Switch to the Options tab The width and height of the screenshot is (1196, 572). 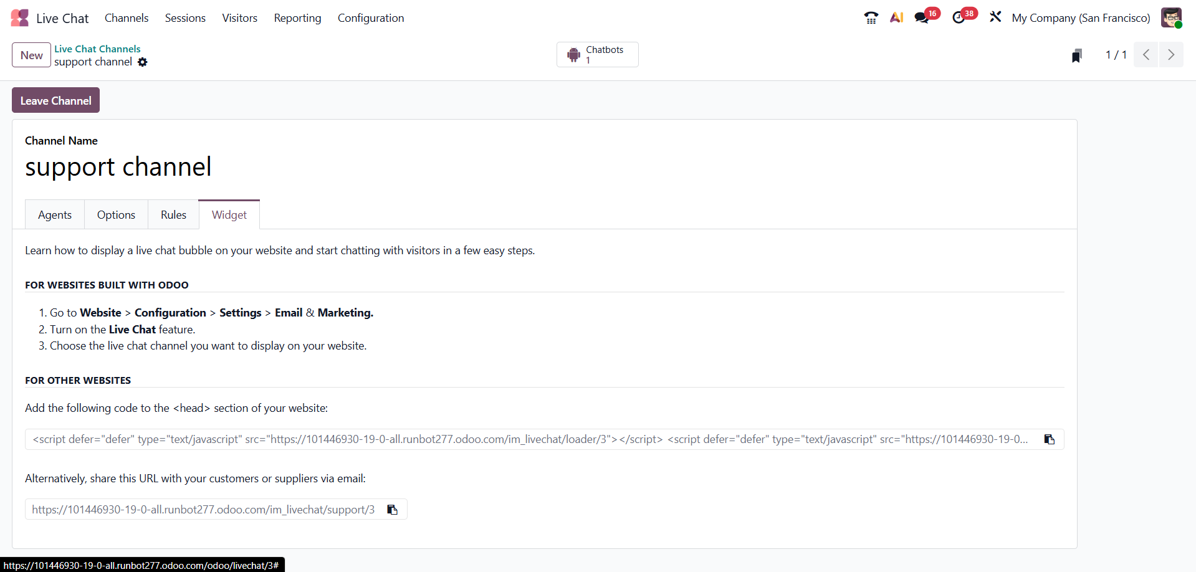click(x=116, y=215)
